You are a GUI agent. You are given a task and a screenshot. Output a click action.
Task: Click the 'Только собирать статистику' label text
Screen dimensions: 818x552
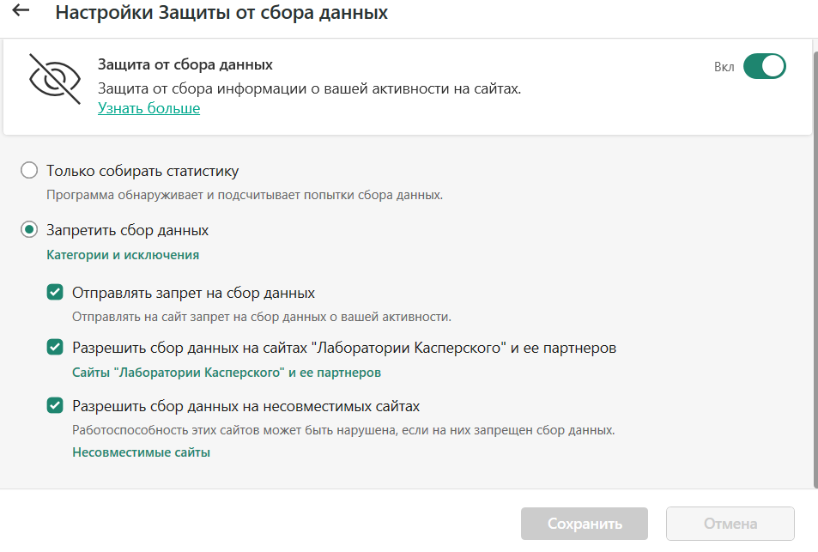coord(142,171)
